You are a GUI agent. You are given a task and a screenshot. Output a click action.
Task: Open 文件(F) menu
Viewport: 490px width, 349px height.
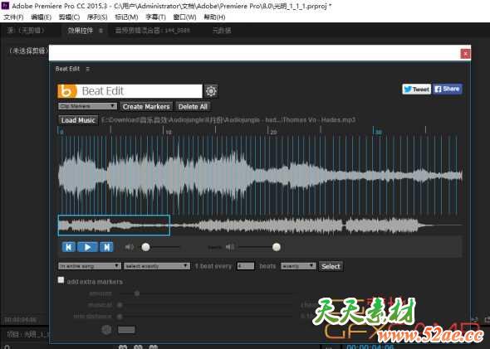[13, 17]
